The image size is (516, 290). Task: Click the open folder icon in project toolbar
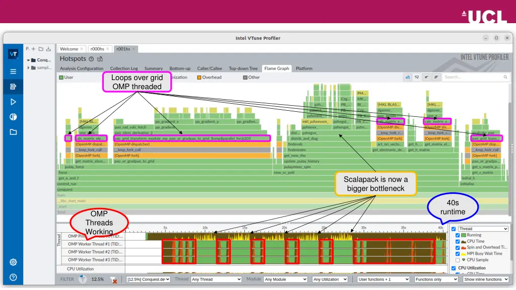click(41, 49)
